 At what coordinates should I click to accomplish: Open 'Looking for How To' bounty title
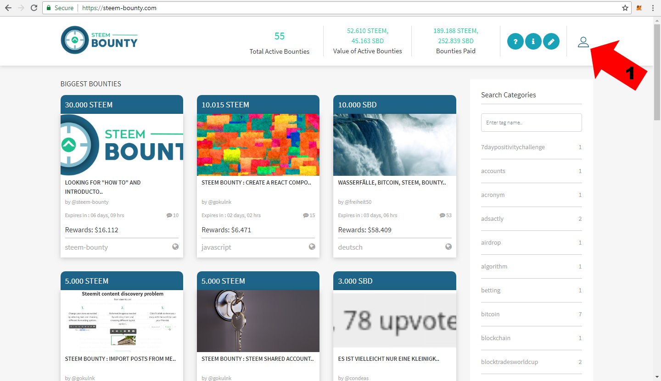pyautogui.click(x=103, y=187)
